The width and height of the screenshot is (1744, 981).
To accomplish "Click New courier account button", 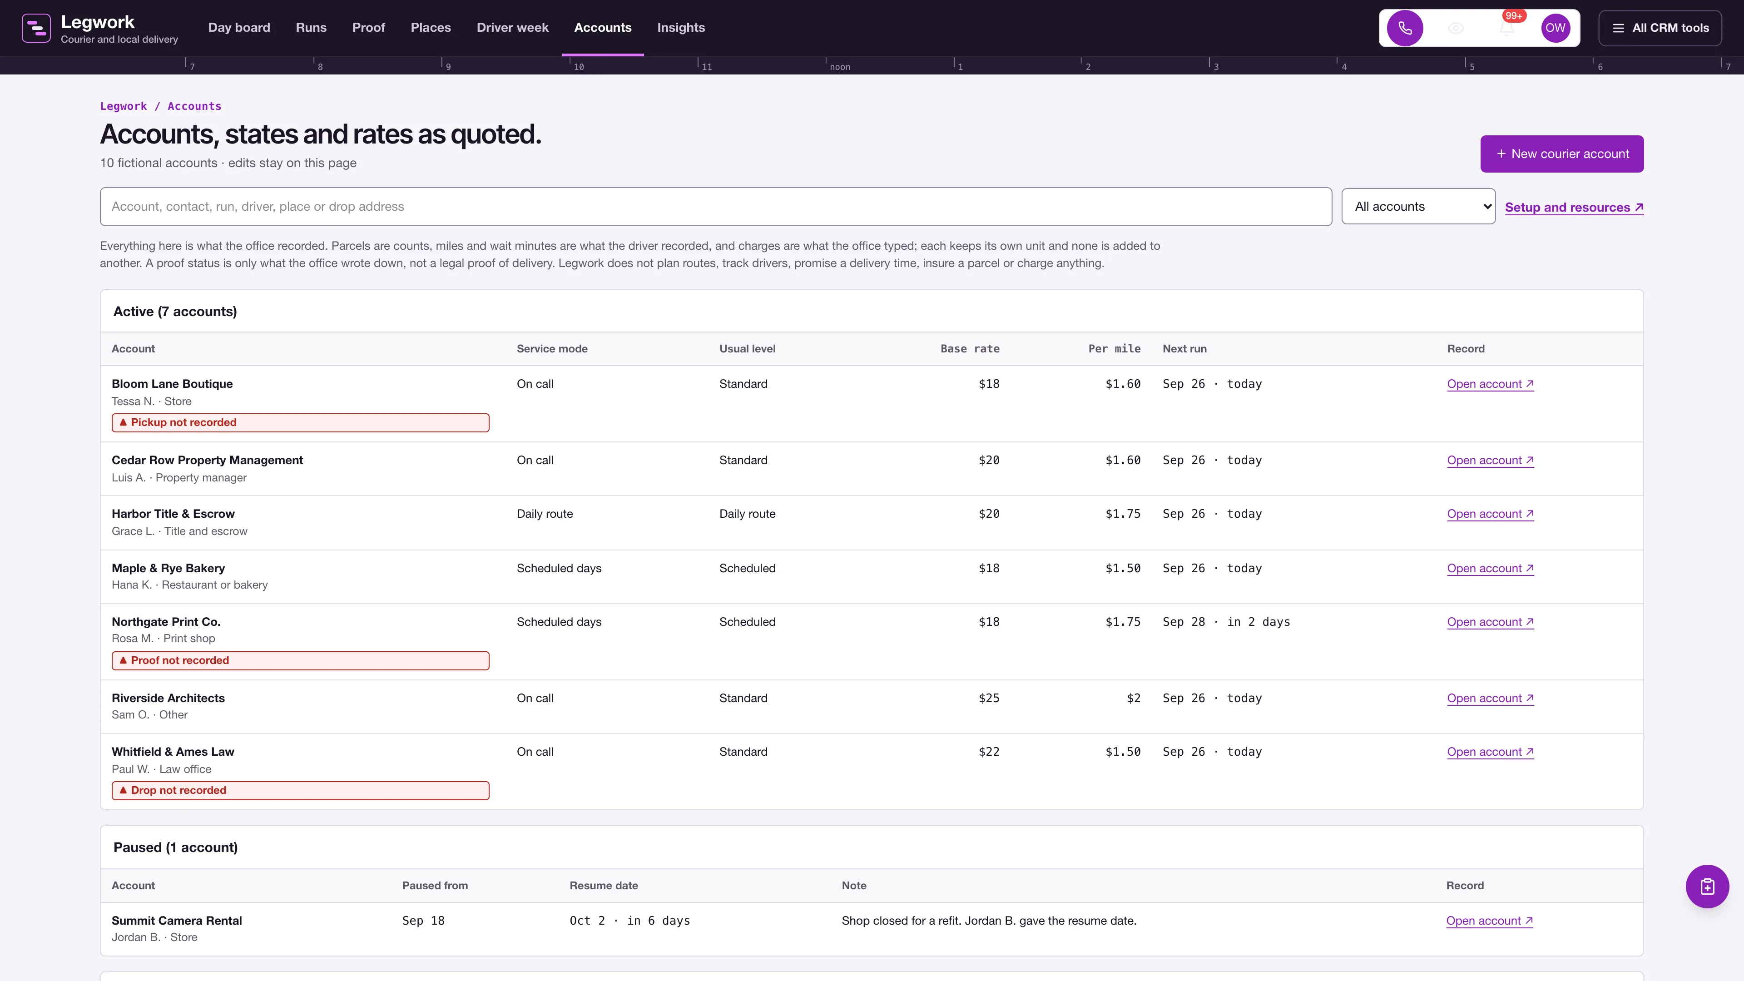I will pos(1562,154).
